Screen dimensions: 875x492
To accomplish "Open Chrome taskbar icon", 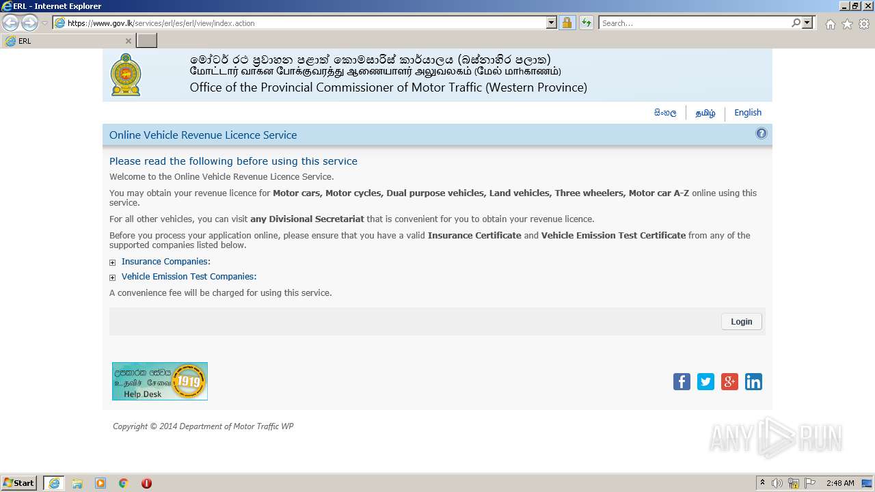I will [x=124, y=483].
